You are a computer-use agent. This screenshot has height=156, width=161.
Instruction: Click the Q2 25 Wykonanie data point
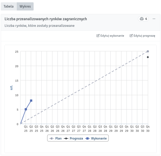pos(31,101)
